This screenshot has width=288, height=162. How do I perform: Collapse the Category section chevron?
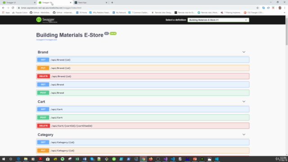244,135
